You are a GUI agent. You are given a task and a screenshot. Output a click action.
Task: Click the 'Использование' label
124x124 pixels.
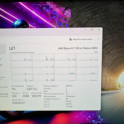pyautogui.click(x=18, y=86)
